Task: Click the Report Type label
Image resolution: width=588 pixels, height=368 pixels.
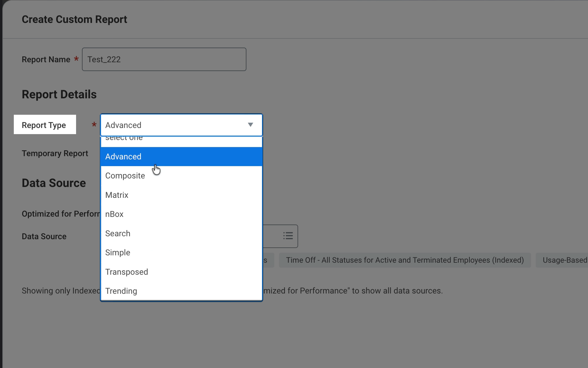Action: [x=44, y=125]
